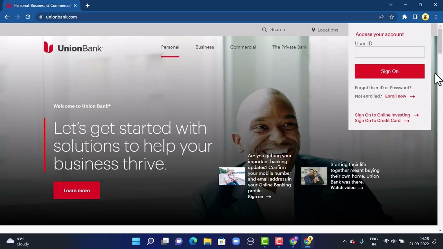The width and height of the screenshot is (443, 249).
Task: Open Sign On to Online Investing
Action: pos(387,115)
